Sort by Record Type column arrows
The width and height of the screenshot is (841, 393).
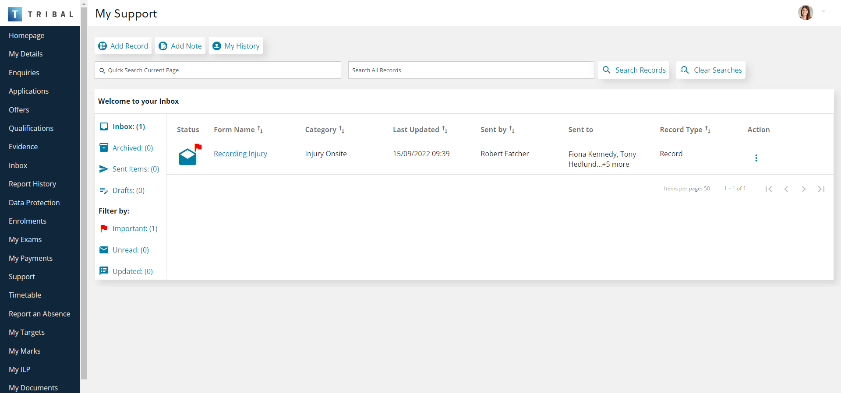coord(708,130)
